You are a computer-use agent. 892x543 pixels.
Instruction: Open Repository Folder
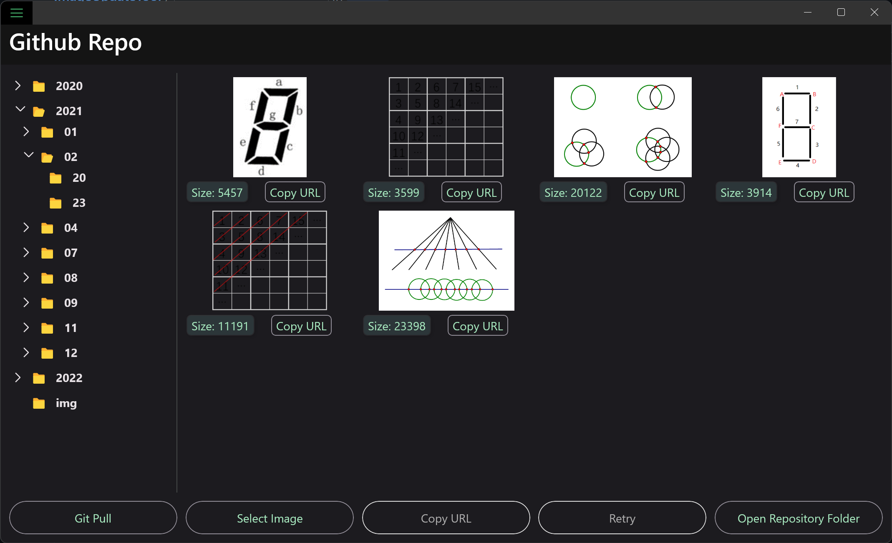(x=798, y=518)
